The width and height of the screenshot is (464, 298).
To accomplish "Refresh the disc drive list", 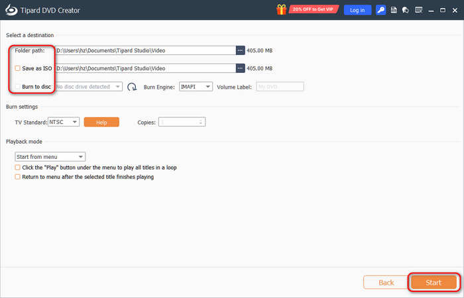I will coord(132,87).
